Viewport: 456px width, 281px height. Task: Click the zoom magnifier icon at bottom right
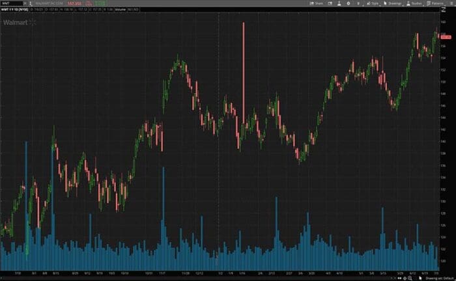click(410, 278)
